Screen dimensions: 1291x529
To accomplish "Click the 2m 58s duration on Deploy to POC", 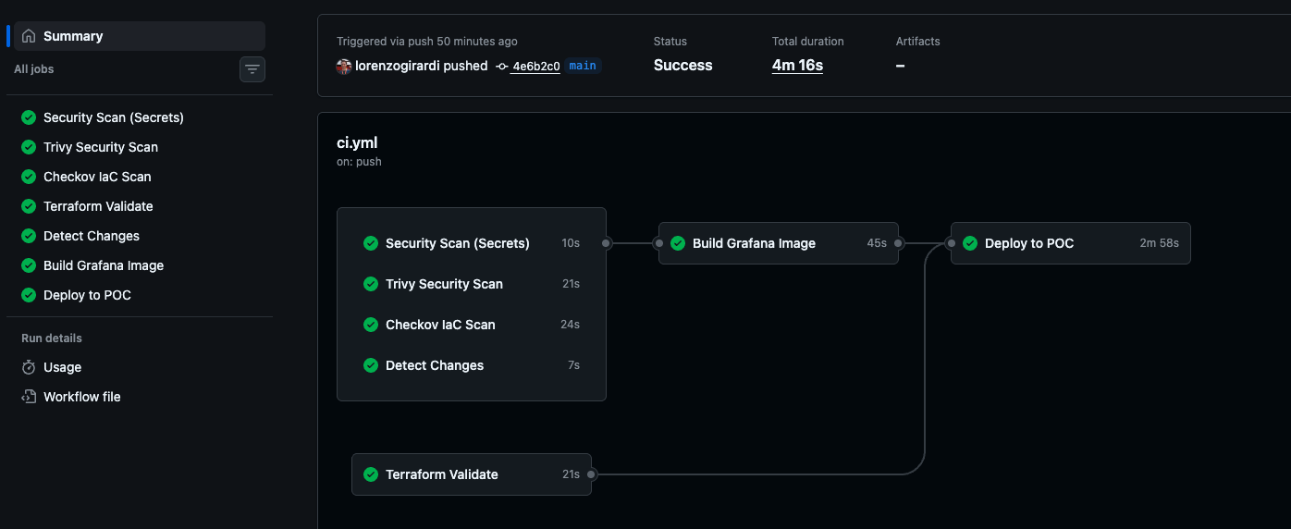I will [x=1159, y=243].
